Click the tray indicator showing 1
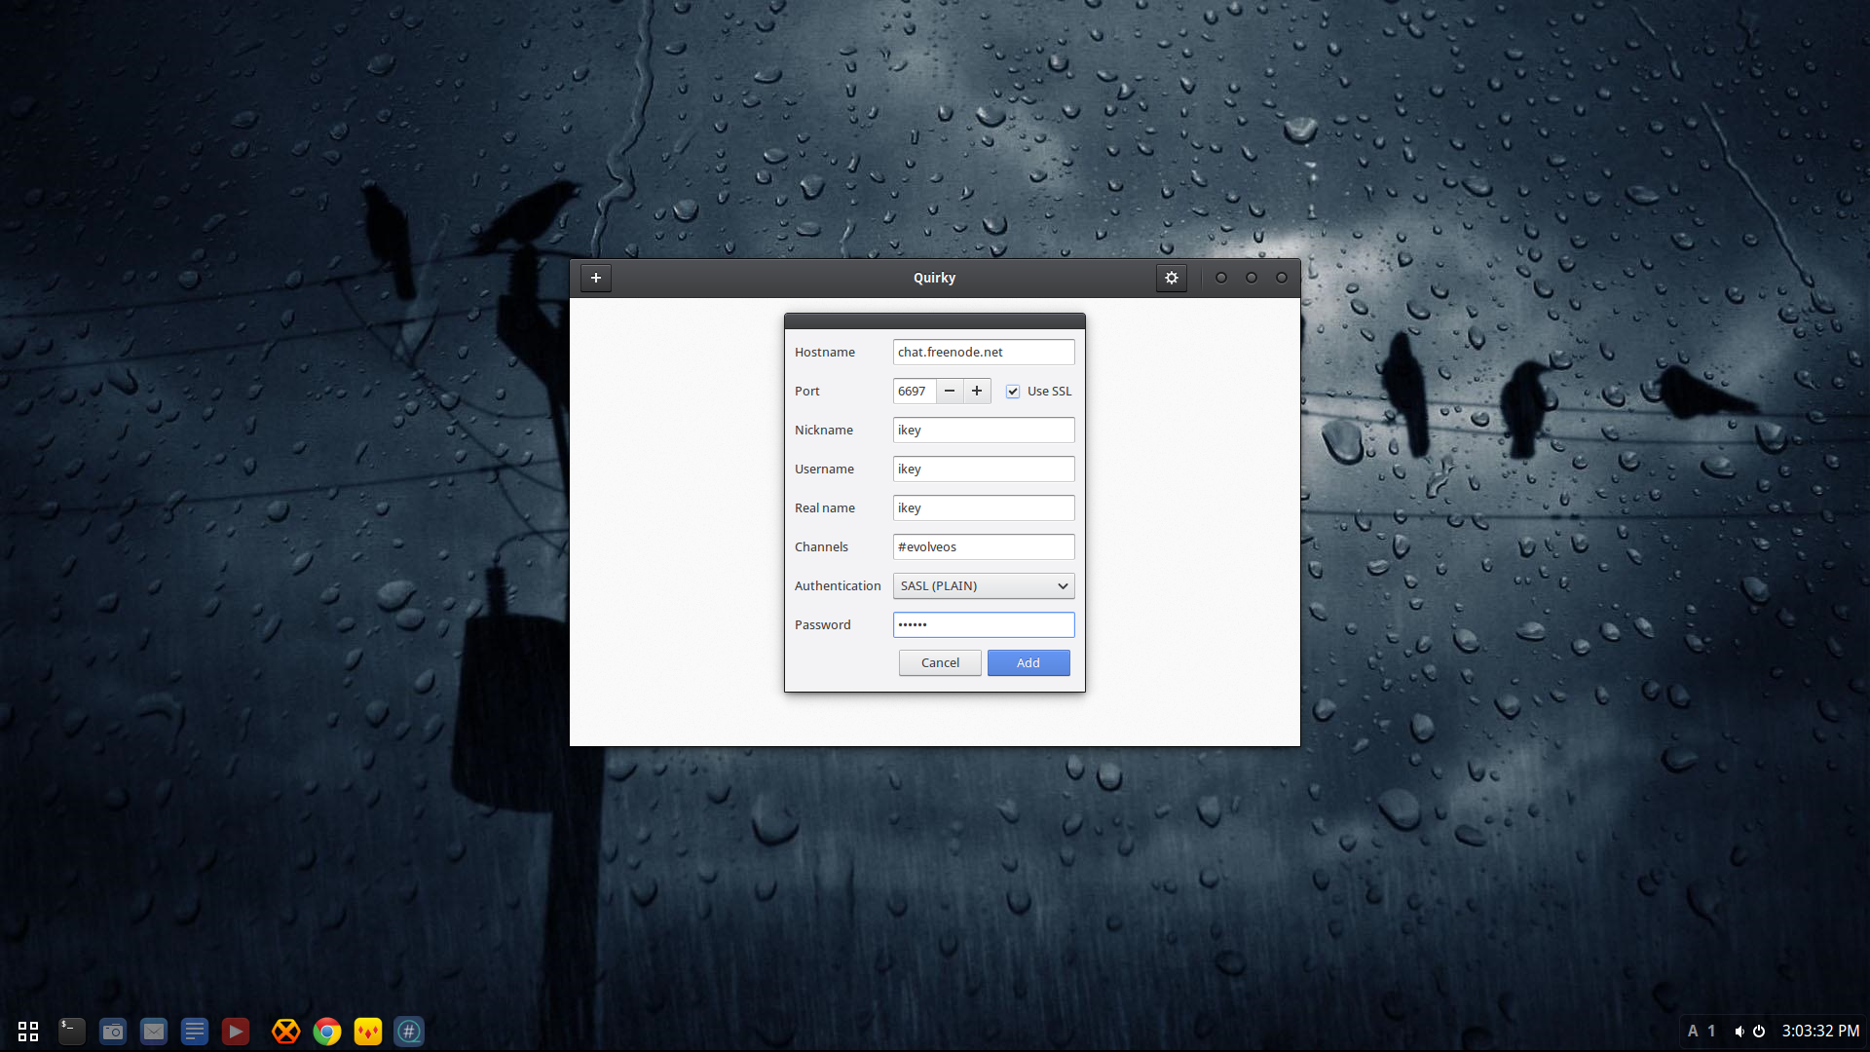 pyautogui.click(x=1711, y=1031)
